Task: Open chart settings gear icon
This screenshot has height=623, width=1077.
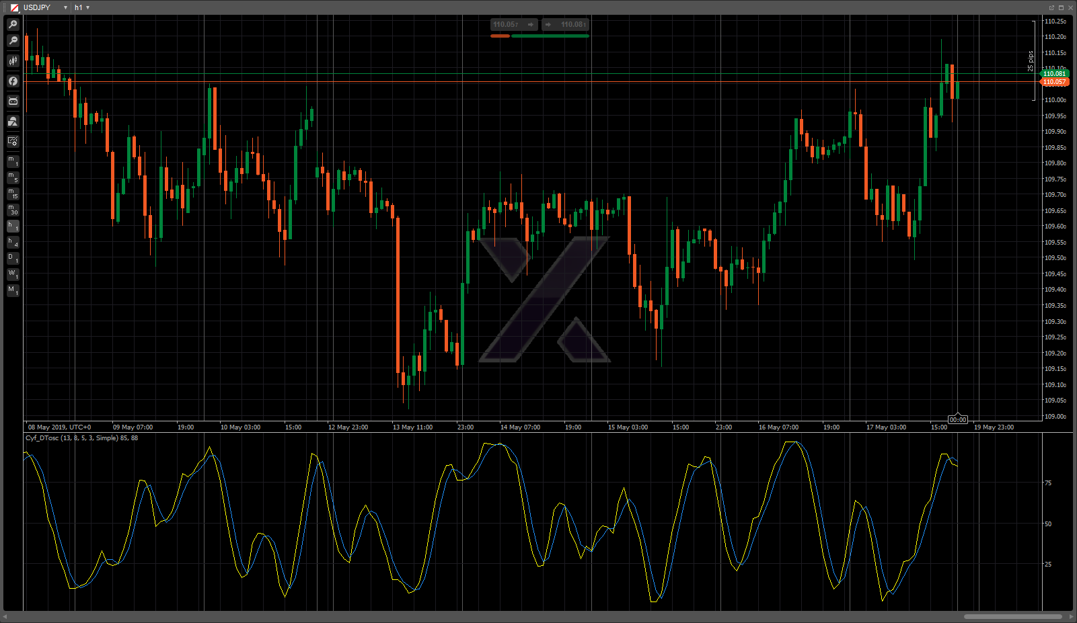Action: [x=13, y=141]
